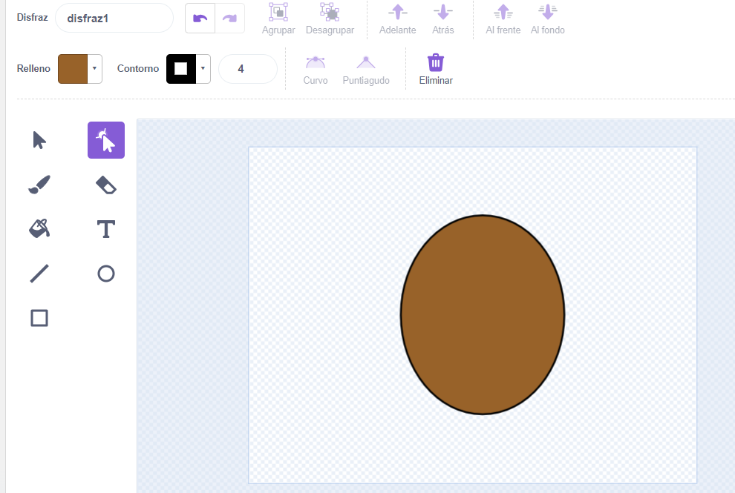Image resolution: width=735 pixels, height=493 pixels.
Task: Select the Fill bucket tool
Action: [39, 229]
